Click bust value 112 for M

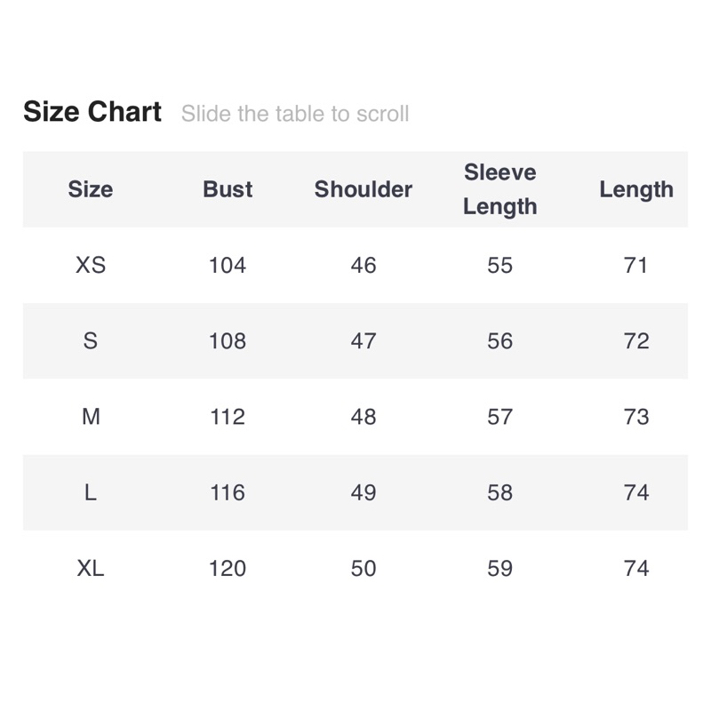pyautogui.click(x=228, y=417)
